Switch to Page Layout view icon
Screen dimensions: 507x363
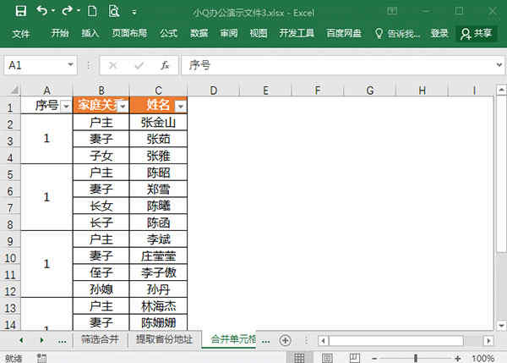click(x=326, y=358)
